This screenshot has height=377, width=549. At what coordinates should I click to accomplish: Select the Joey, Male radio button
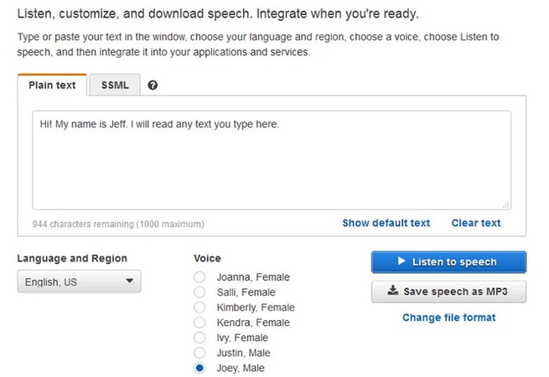[x=199, y=368]
